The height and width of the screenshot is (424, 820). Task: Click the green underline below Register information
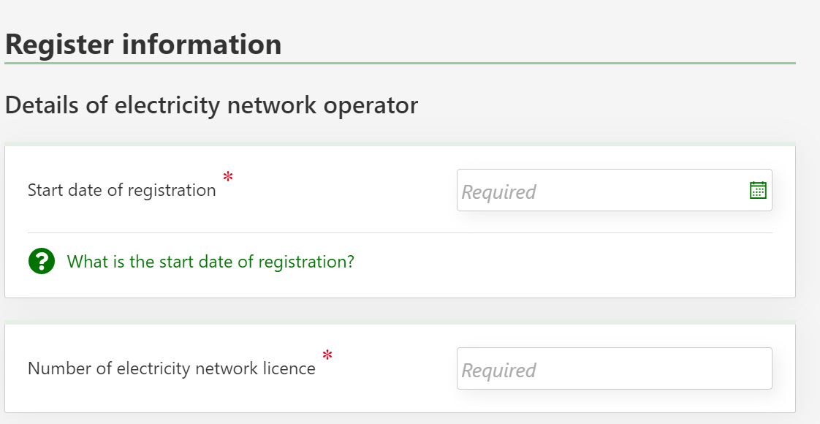tap(399, 63)
